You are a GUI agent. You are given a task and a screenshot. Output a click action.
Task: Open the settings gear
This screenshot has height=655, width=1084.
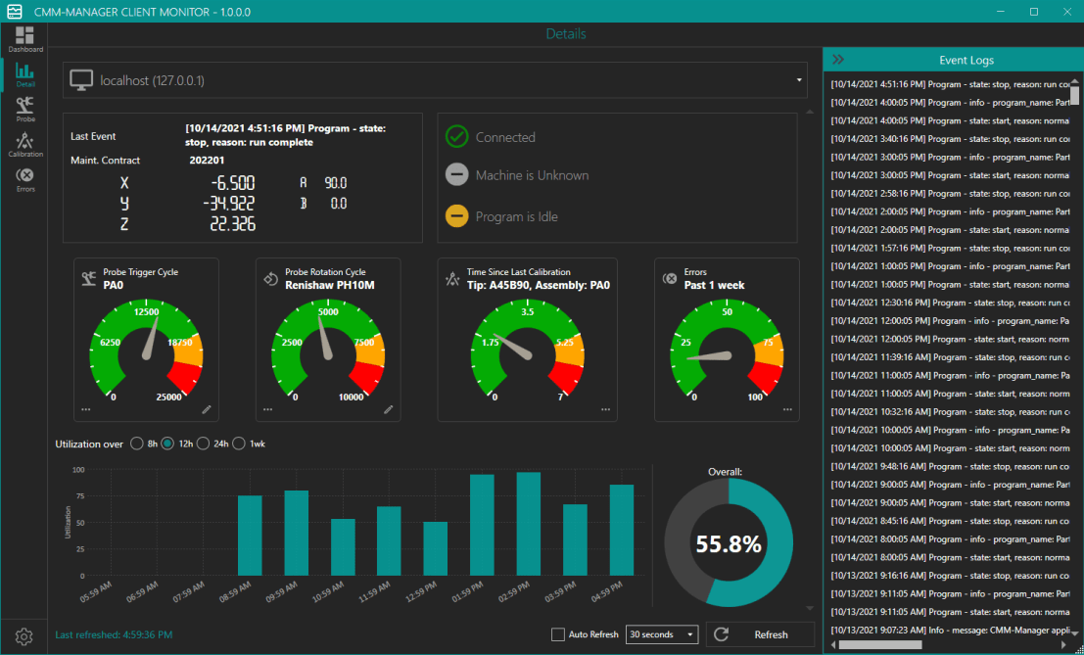pos(24,635)
